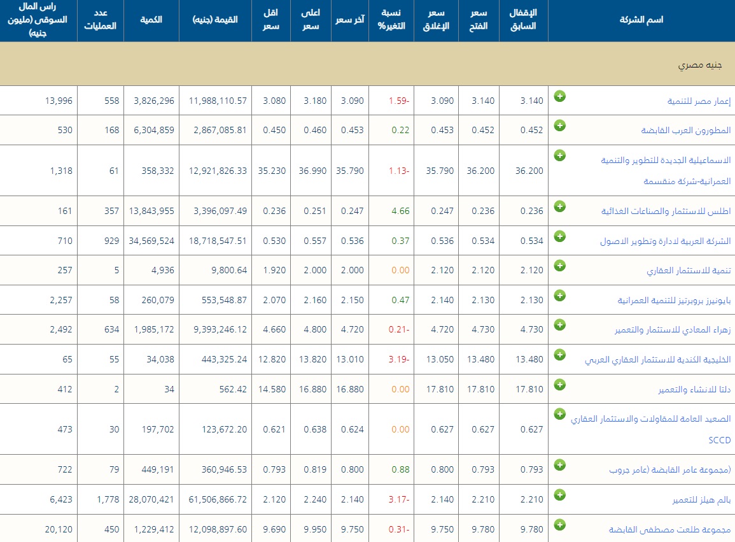Screen dimensions: 735x542
Task: Select the quantity cell 6,304,859
Action: pyautogui.click(x=154, y=130)
